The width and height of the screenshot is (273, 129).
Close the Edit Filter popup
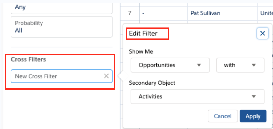262,33
